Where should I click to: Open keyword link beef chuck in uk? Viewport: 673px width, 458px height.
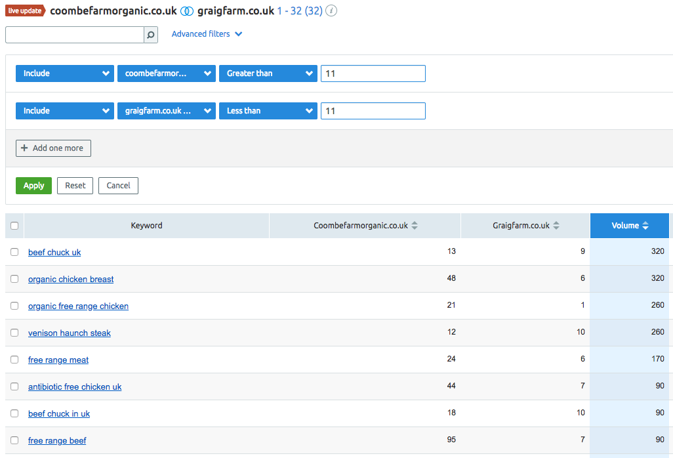click(59, 414)
